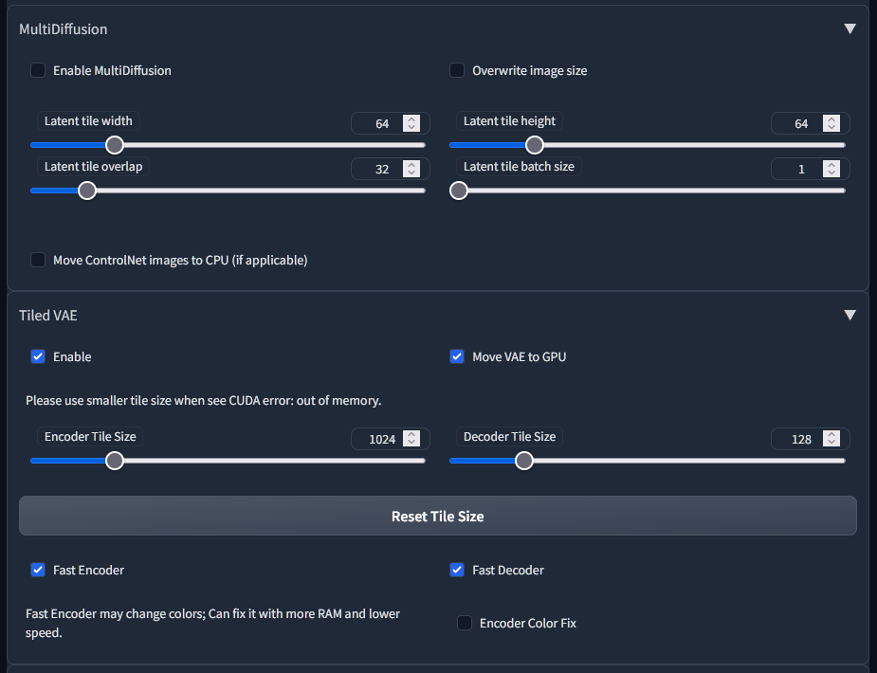Increase Latent tile batch size

pyautogui.click(x=831, y=165)
